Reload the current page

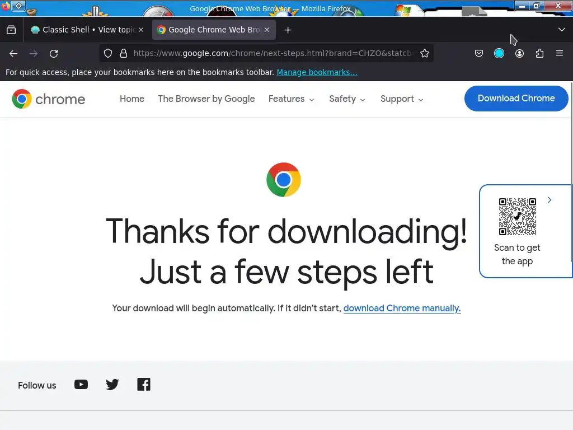pos(54,53)
